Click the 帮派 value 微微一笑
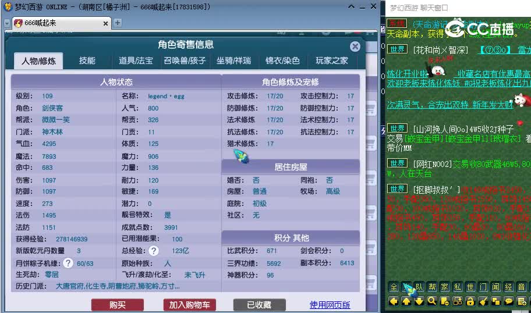This screenshot has width=531, height=313. pyautogui.click(x=55, y=120)
